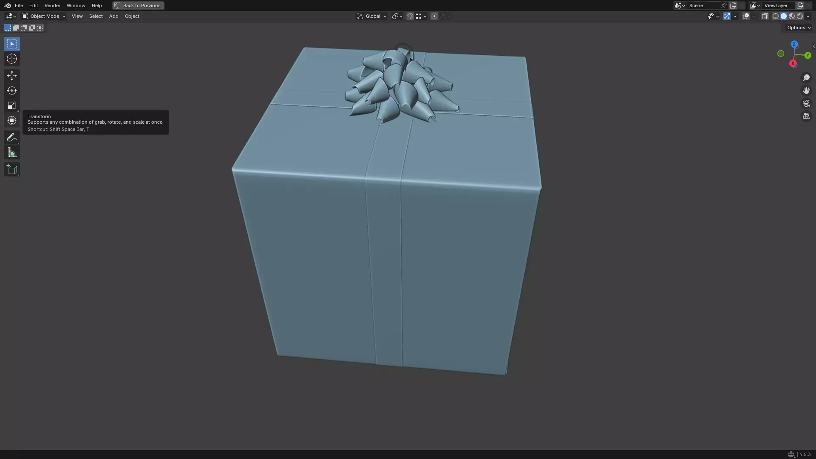Open the Render menu
816x459 pixels.
[x=52, y=6]
